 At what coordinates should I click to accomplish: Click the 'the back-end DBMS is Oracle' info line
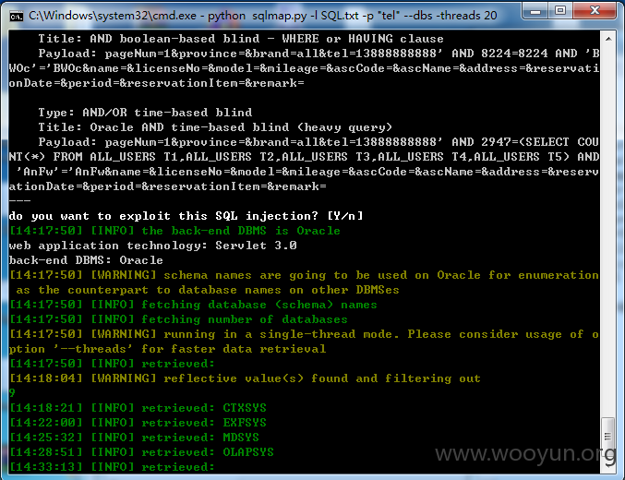click(174, 231)
